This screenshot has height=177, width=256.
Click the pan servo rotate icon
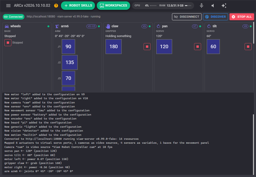(x=158, y=26)
